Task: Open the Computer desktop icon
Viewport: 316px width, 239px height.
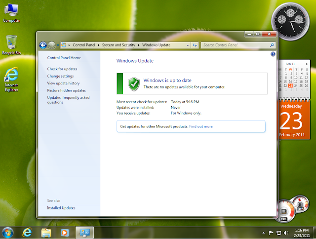Action: (11, 13)
